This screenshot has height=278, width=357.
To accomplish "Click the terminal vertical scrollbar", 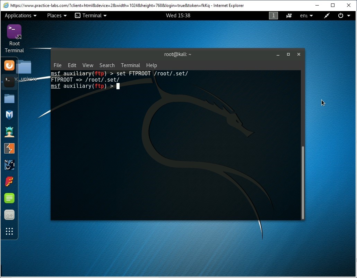I will (303, 182).
